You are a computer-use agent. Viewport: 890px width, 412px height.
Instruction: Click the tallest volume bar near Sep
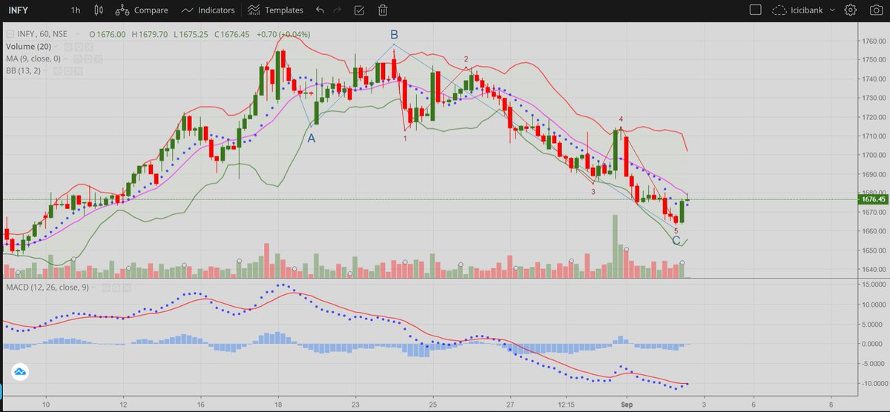615,246
